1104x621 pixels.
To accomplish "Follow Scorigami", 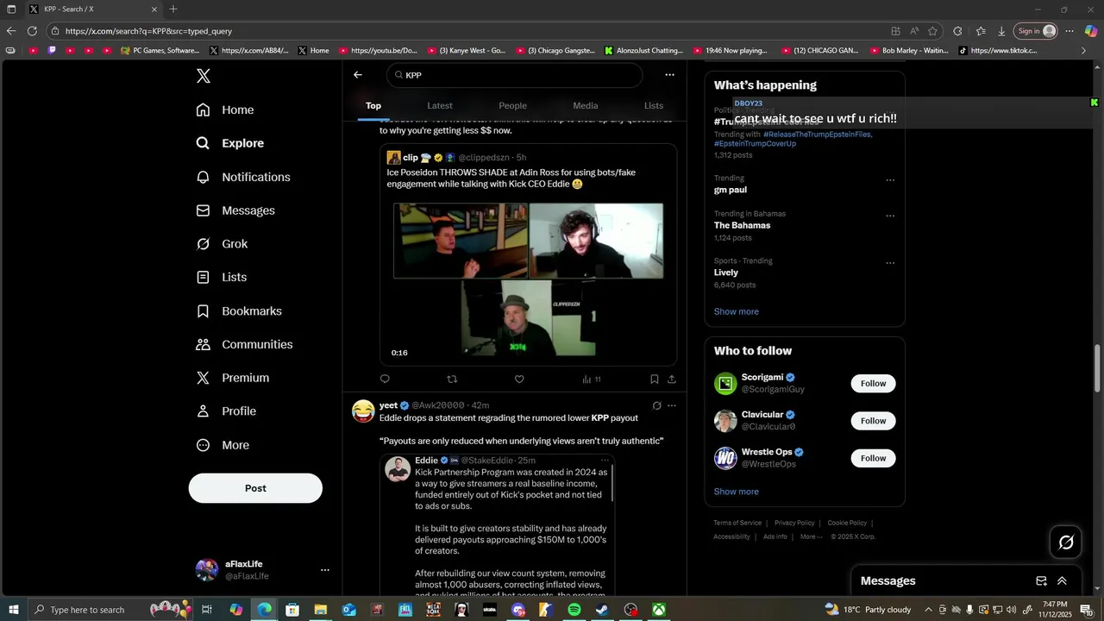I will coord(873,383).
